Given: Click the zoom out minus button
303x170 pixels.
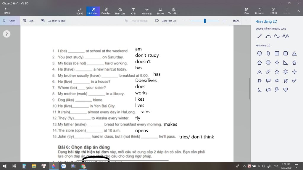Looking at the screenshot, I should 185,21.
